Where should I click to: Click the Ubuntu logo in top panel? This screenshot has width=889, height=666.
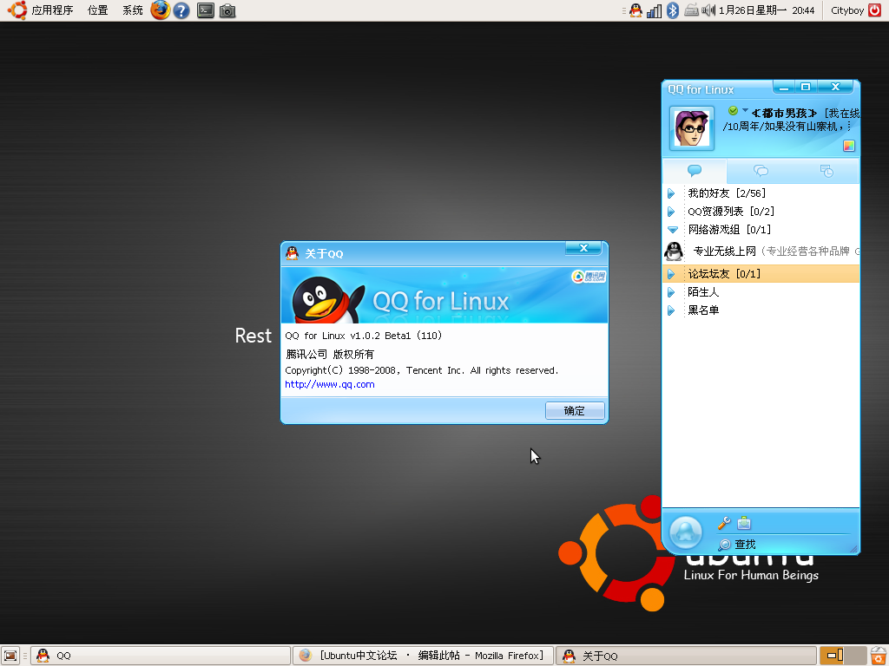pyautogui.click(x=16, y=10)
